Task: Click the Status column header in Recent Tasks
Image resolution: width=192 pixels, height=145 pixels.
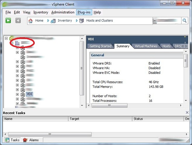Action: 158,119
